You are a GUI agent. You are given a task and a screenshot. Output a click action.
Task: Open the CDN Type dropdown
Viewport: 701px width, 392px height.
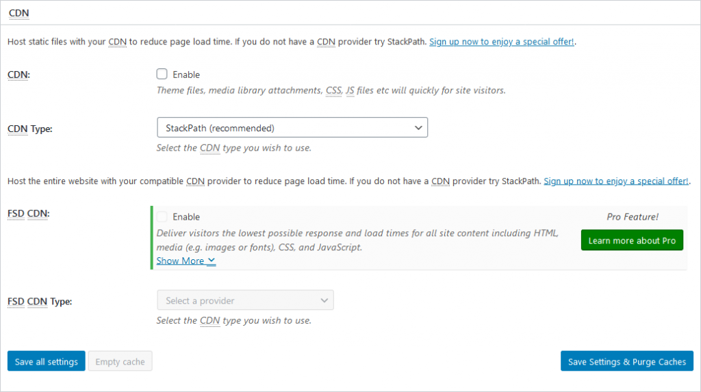coord(292,128)
